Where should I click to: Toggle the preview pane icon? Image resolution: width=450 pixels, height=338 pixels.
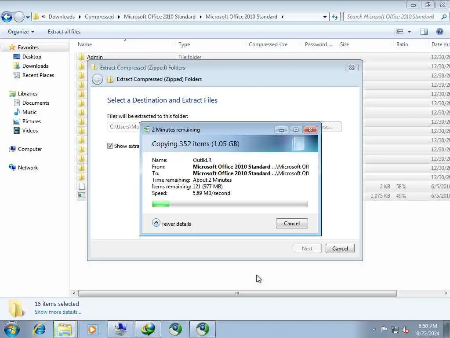[x=424, y=32]
